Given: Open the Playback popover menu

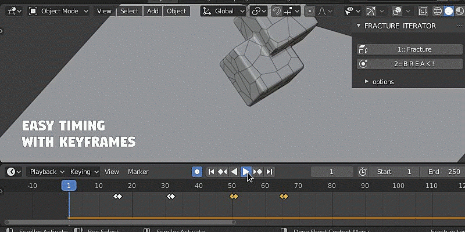Looking at the screenshot, I should (47, 172).
